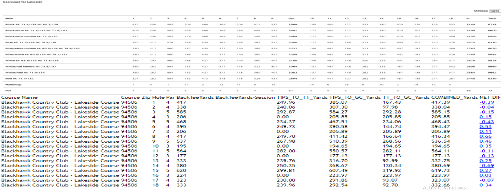Follow the 0.34 link for hole 18

[485, 185]
